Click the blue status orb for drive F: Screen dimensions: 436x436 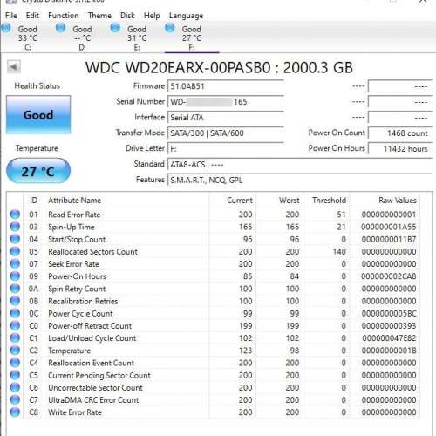pos(170,28)
